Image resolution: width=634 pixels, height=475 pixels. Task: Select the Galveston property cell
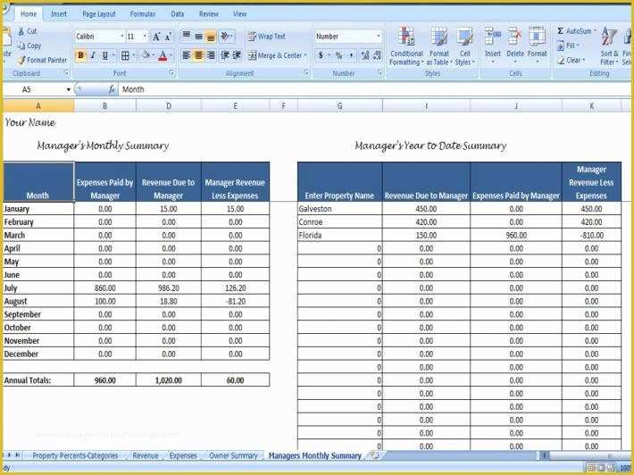pos(339,209)
